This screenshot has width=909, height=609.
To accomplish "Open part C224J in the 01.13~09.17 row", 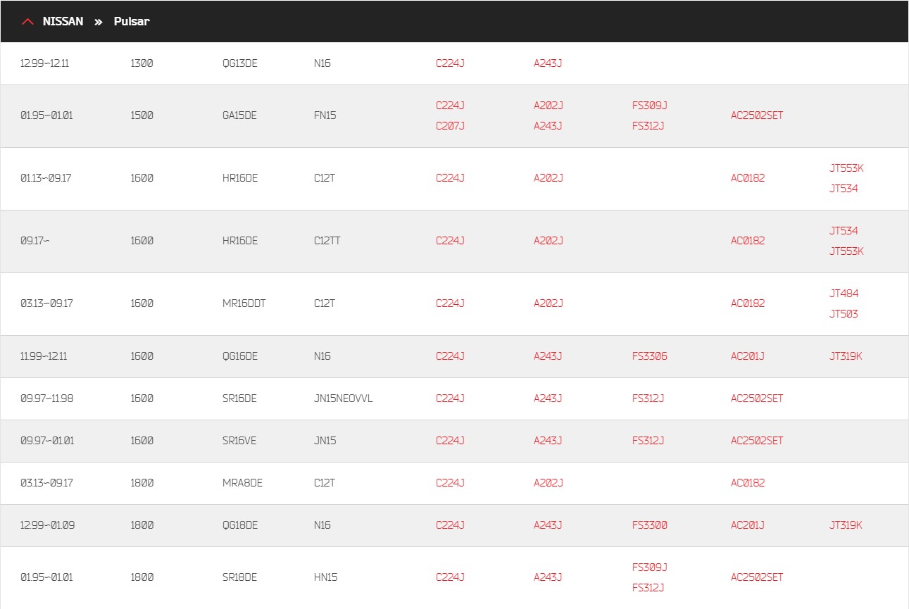I will point(450,178).
